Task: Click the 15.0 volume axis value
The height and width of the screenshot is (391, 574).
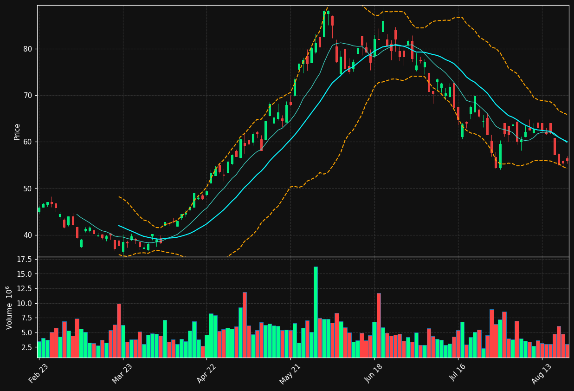Action: pos(25,274)
